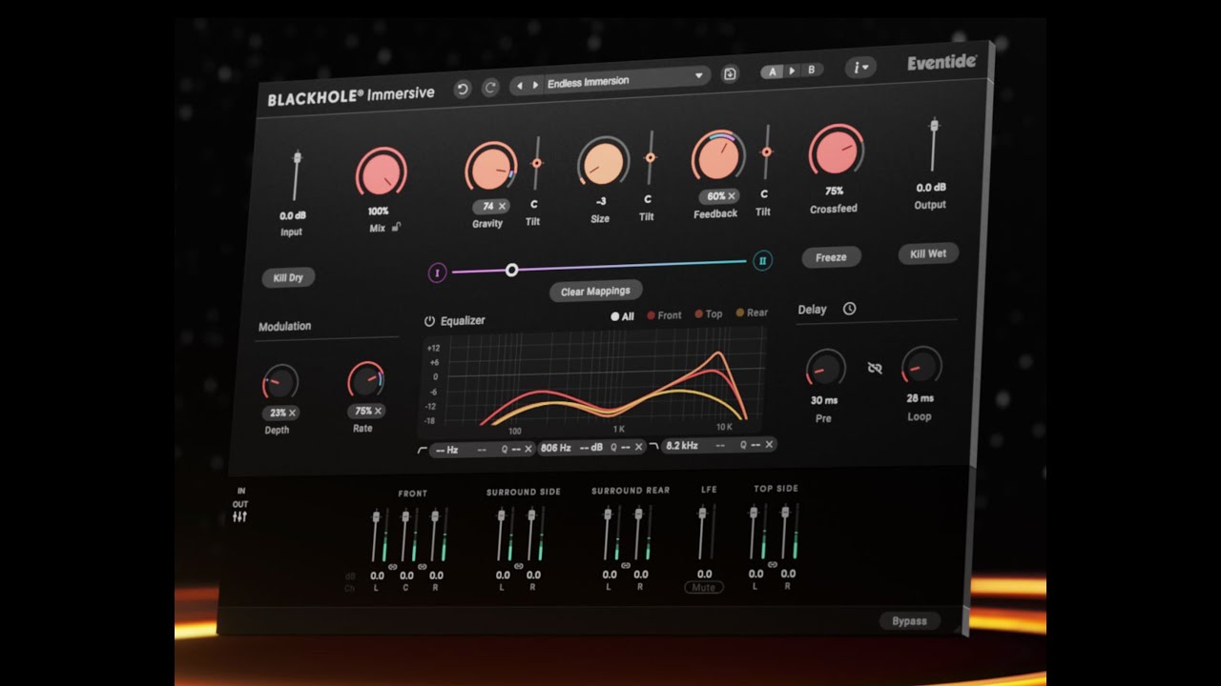Click the save preset icon
The width and height of the screenshot is (1221, 686).
(730, 73)
